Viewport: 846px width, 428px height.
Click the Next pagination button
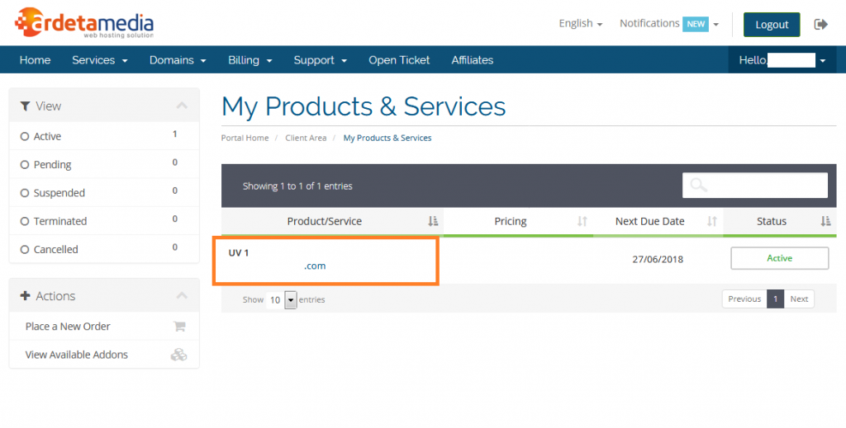(799, 299)
